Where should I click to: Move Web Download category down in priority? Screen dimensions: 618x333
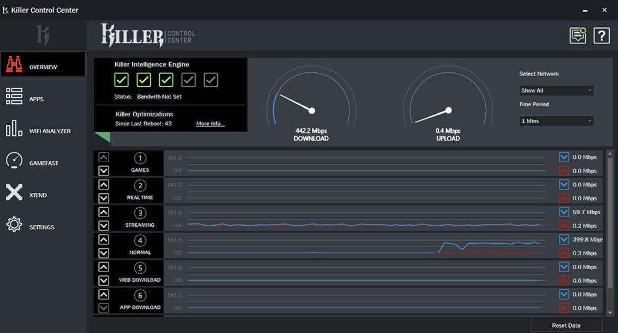104,281
